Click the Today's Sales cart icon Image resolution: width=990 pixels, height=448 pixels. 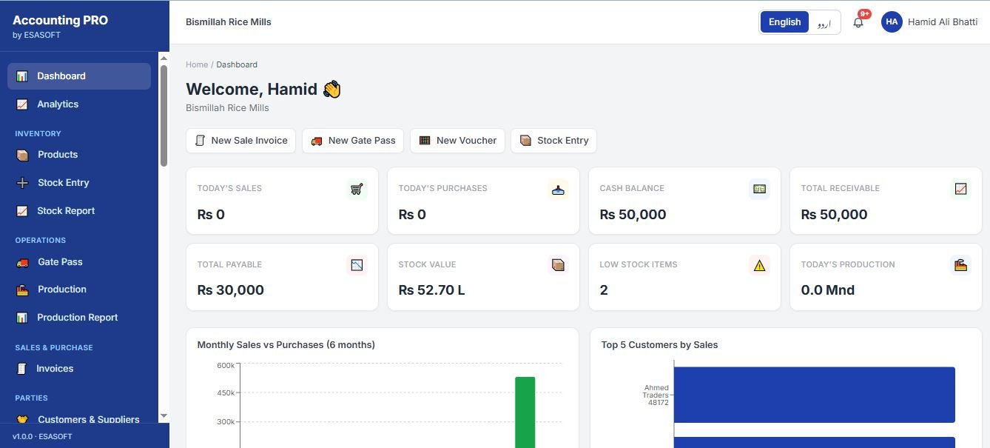(357, 189)
